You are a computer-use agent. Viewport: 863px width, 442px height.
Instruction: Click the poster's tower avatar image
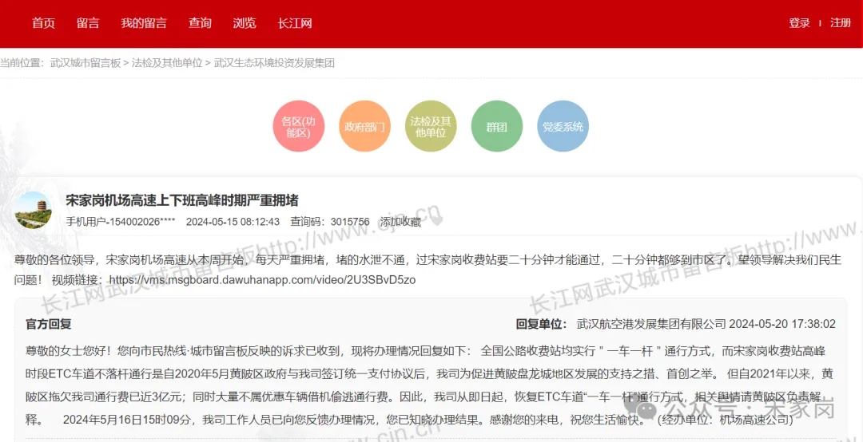pyautogui.click(x=34, y=211)
